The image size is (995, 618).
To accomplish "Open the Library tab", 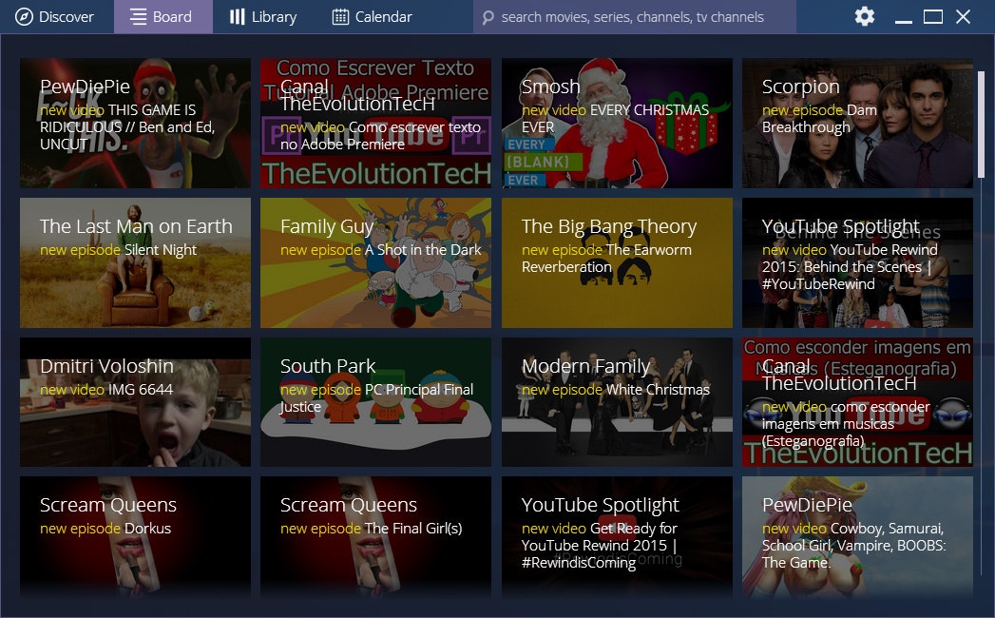I will (x=262, y=16).
